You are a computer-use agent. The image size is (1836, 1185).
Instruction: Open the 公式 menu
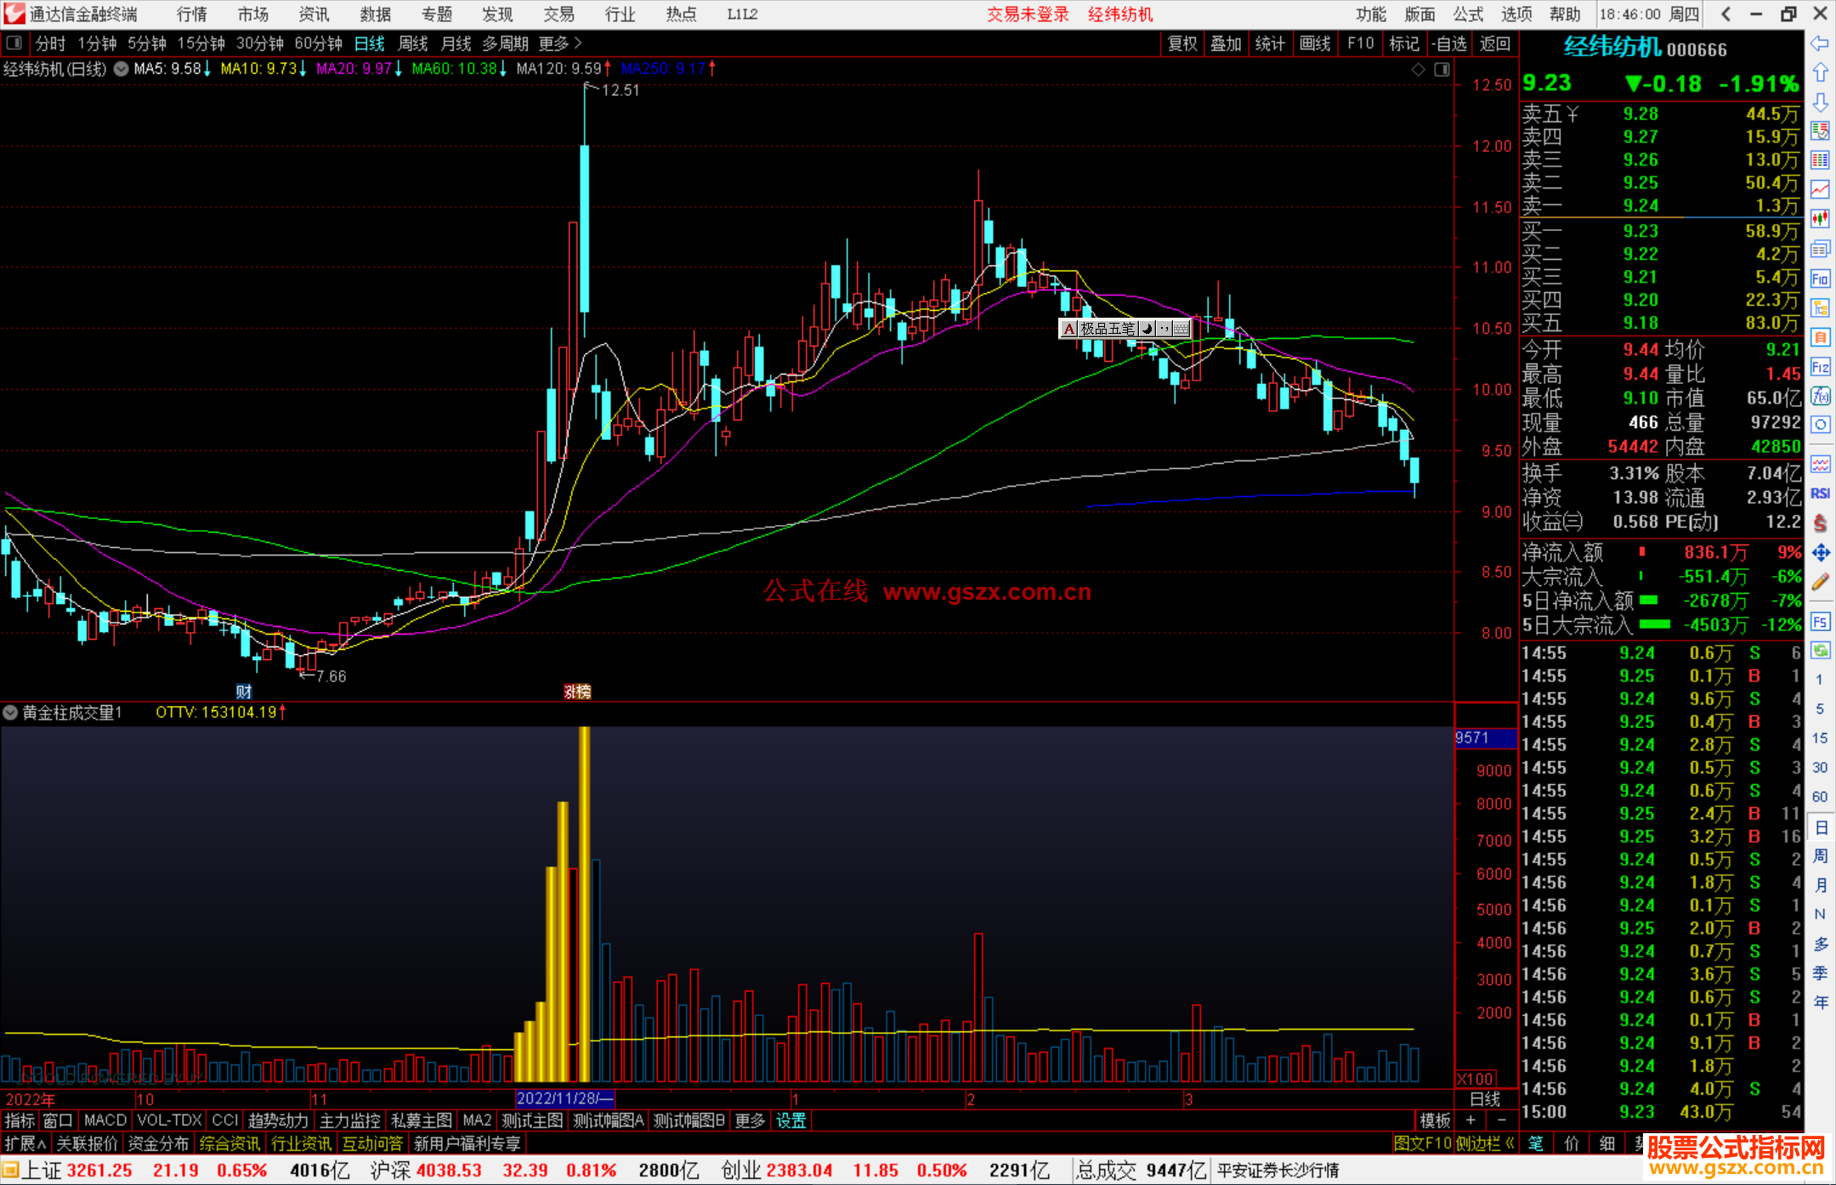point(1468,14)
